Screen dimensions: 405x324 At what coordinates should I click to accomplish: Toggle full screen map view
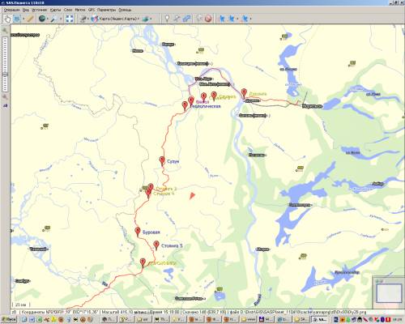tap(70, 19)
